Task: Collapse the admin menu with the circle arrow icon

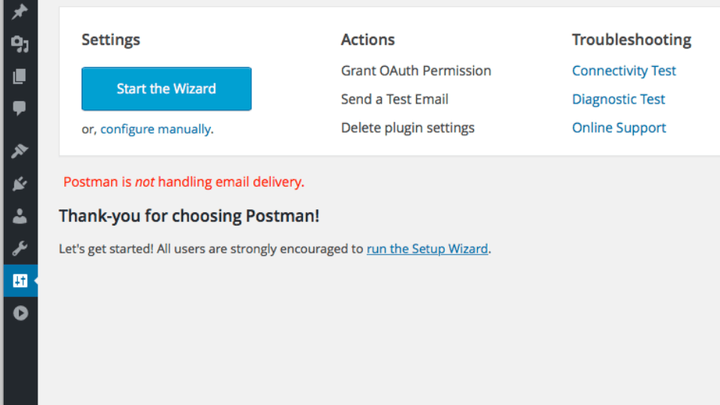Action: [20, 313]
